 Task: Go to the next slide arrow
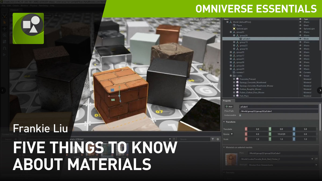(x=320, y=90)
